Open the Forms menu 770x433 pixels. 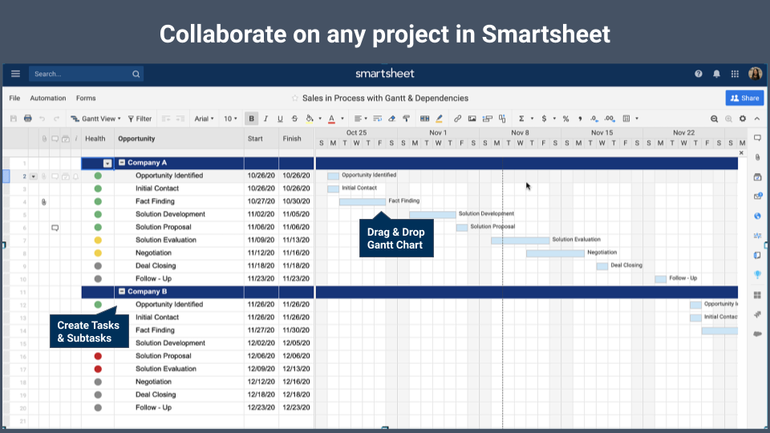[86, 98]
